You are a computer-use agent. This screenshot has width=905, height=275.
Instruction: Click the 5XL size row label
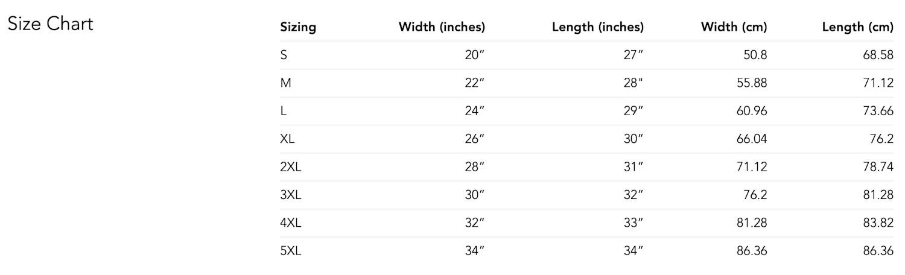290,251
